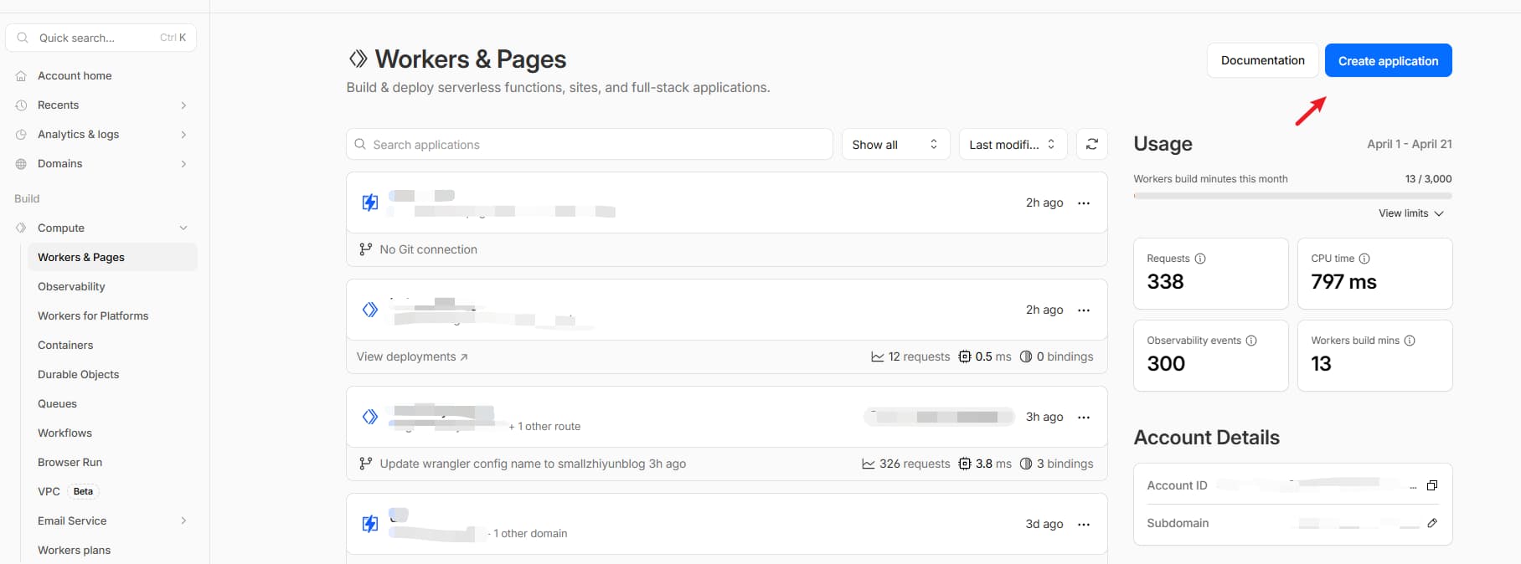Screen dimensions: 1521x564
Task: Expand the View limits section
Action: [x=1410, y=213]
